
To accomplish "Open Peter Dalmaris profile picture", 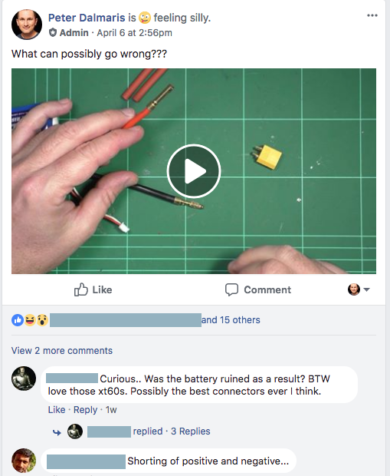I will 27,25.
